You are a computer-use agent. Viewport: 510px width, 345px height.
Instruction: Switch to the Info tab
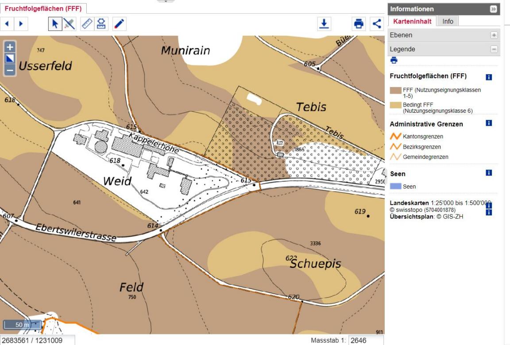448,21
